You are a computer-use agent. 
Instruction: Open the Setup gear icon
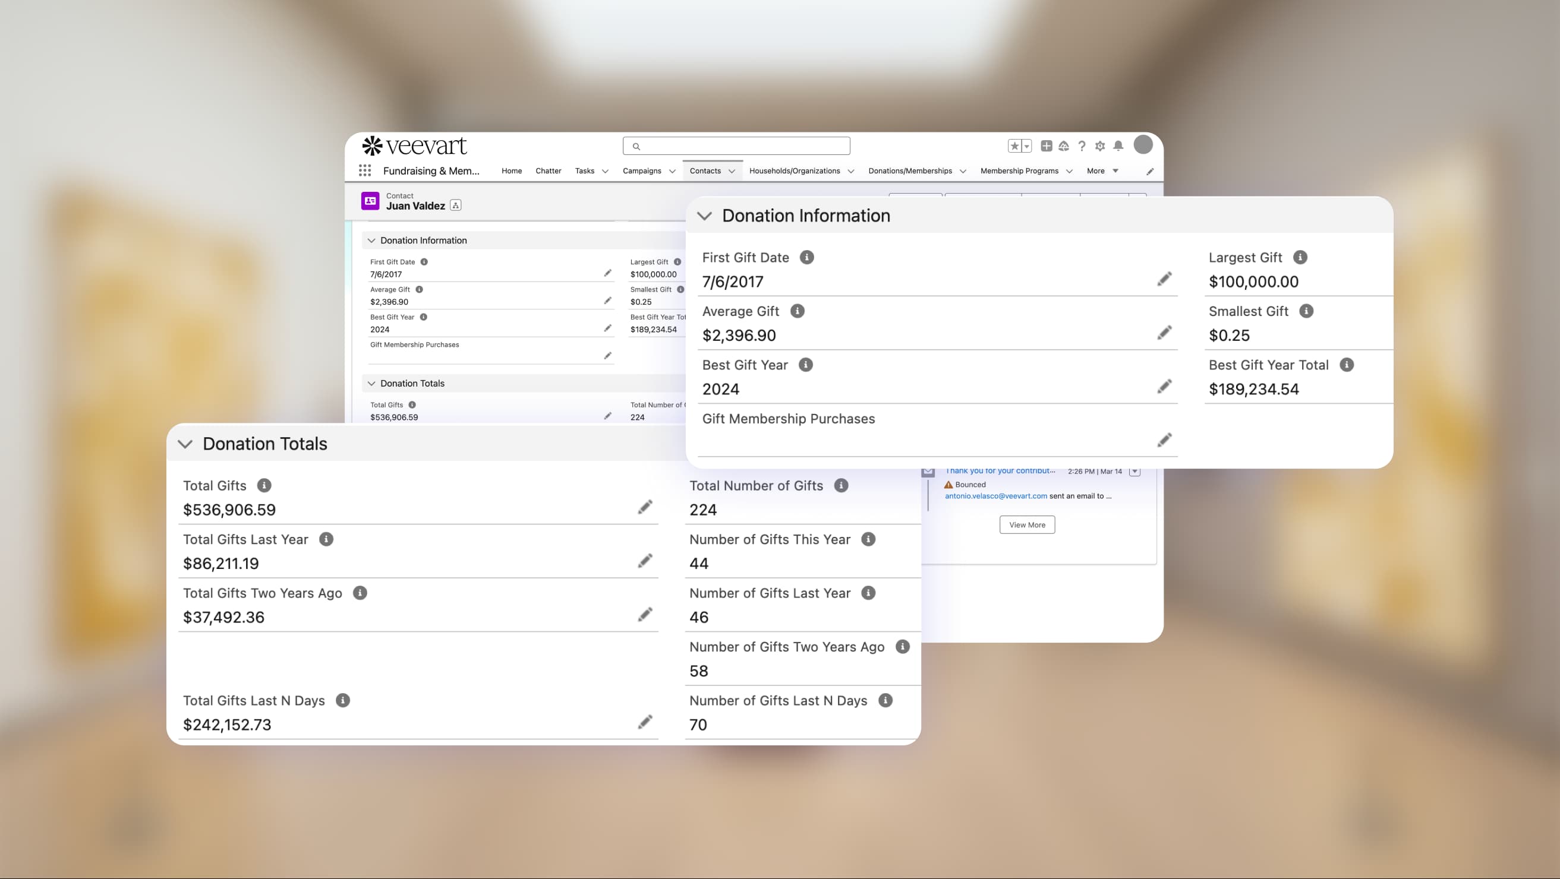point(1100,146)
